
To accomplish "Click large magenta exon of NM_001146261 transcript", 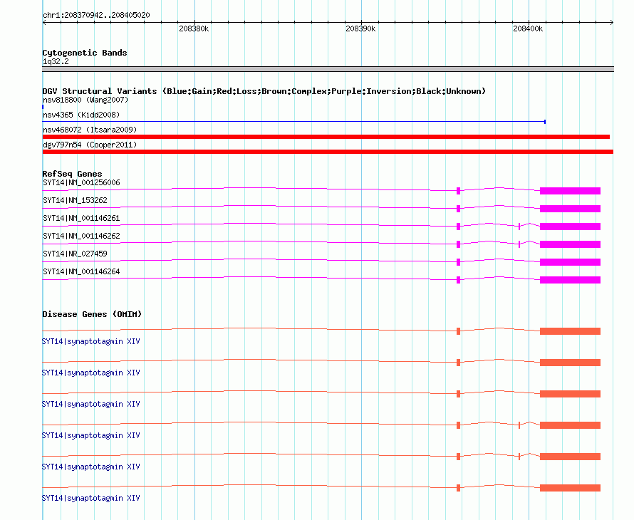I will tap(570, 227).
